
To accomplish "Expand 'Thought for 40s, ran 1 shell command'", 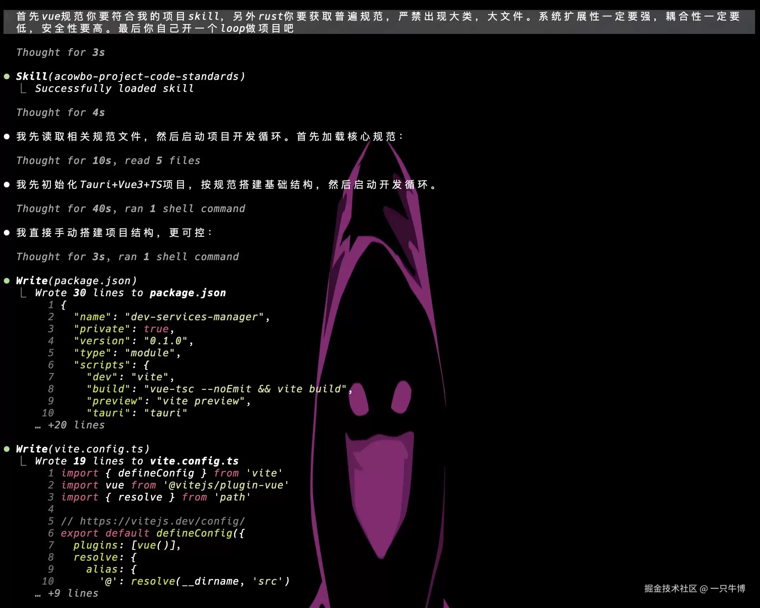I will click(131, 209).
